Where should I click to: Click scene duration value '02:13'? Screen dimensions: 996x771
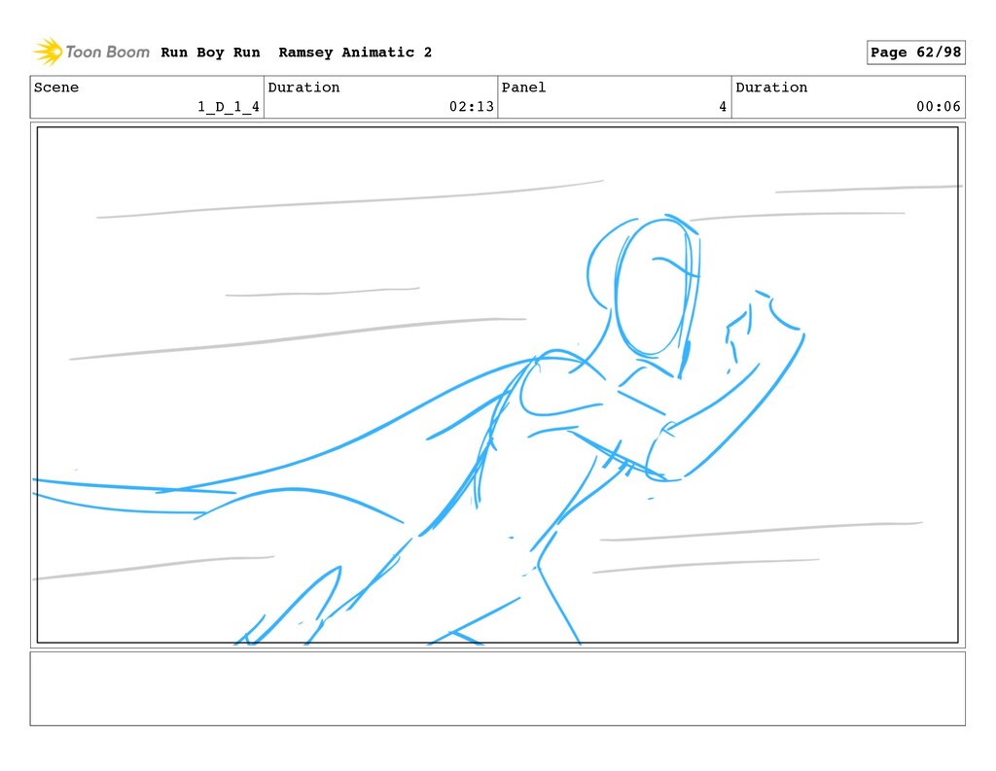[472, 107]
